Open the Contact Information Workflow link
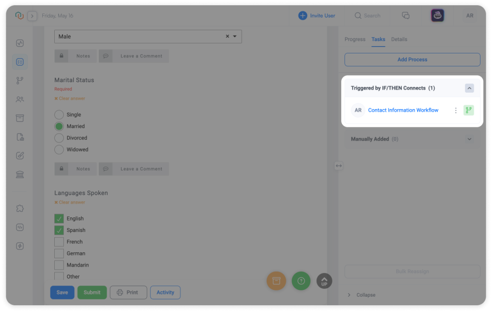This screenshot has width=492, height=312. pyautogui.click(x=403, y=110)
